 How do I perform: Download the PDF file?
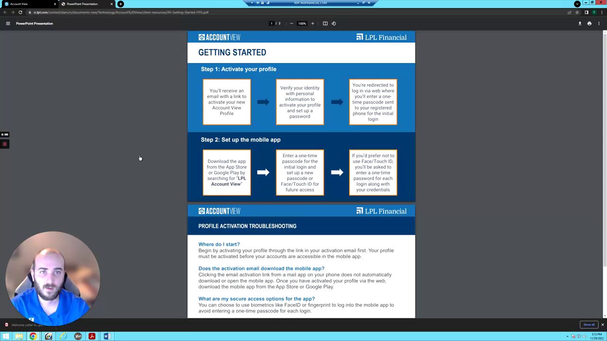click(579, 23)
